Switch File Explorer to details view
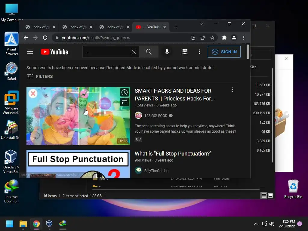The image size is (308, 231). click(264, 196)
